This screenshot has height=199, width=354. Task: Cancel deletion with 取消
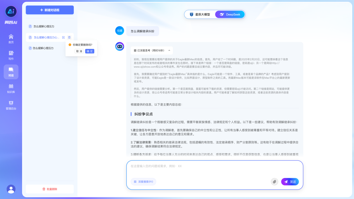pyautogui.click(x=79, y=51)
